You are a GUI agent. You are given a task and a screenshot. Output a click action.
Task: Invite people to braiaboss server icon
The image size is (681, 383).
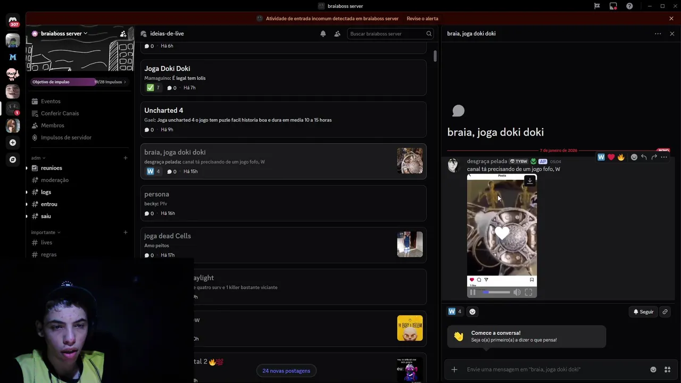coord(123,34)
